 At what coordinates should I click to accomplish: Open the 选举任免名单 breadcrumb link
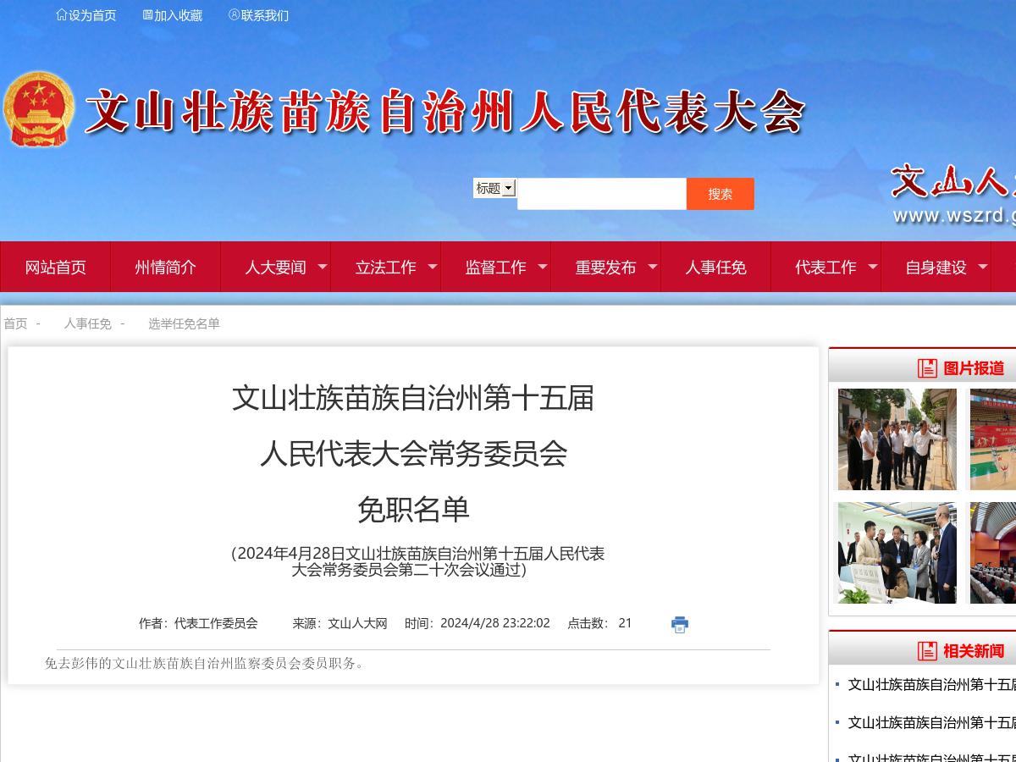click(x=183, y=323)
